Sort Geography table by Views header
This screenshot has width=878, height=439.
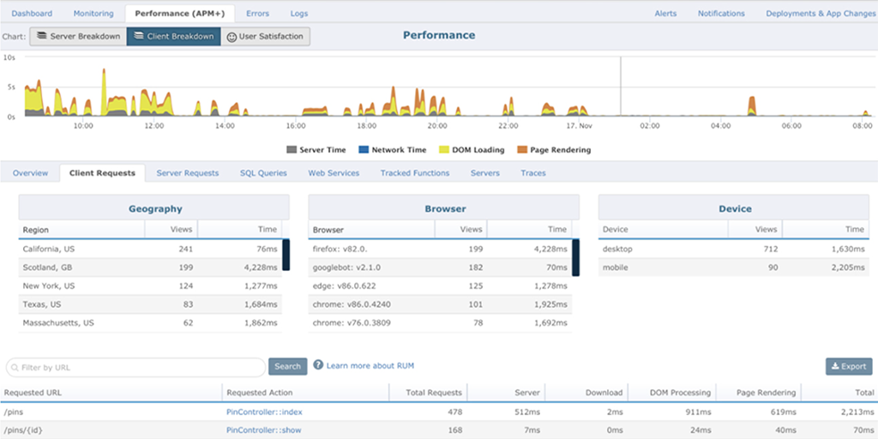[171, 230]
